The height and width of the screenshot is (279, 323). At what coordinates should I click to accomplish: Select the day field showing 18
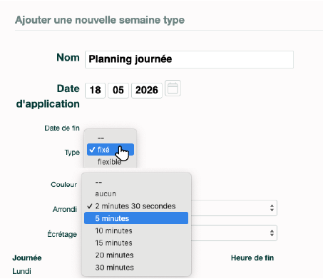(95, 91)
